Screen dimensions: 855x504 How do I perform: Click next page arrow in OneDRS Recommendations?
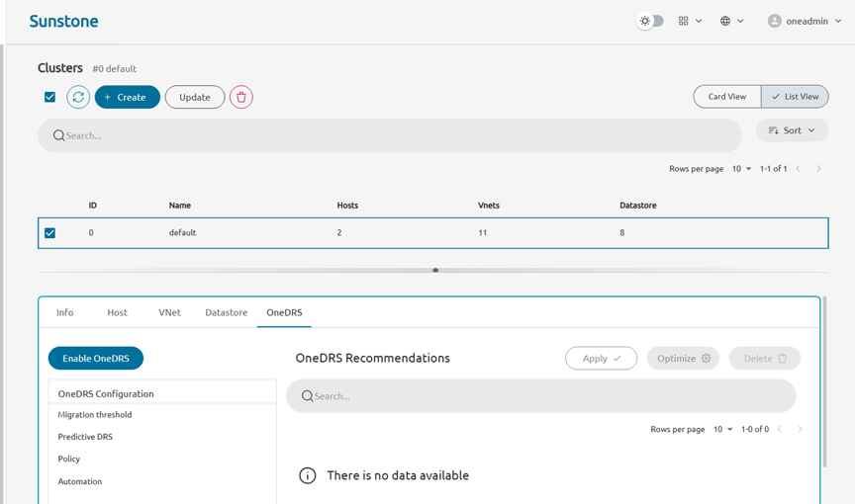coord(800,430)
